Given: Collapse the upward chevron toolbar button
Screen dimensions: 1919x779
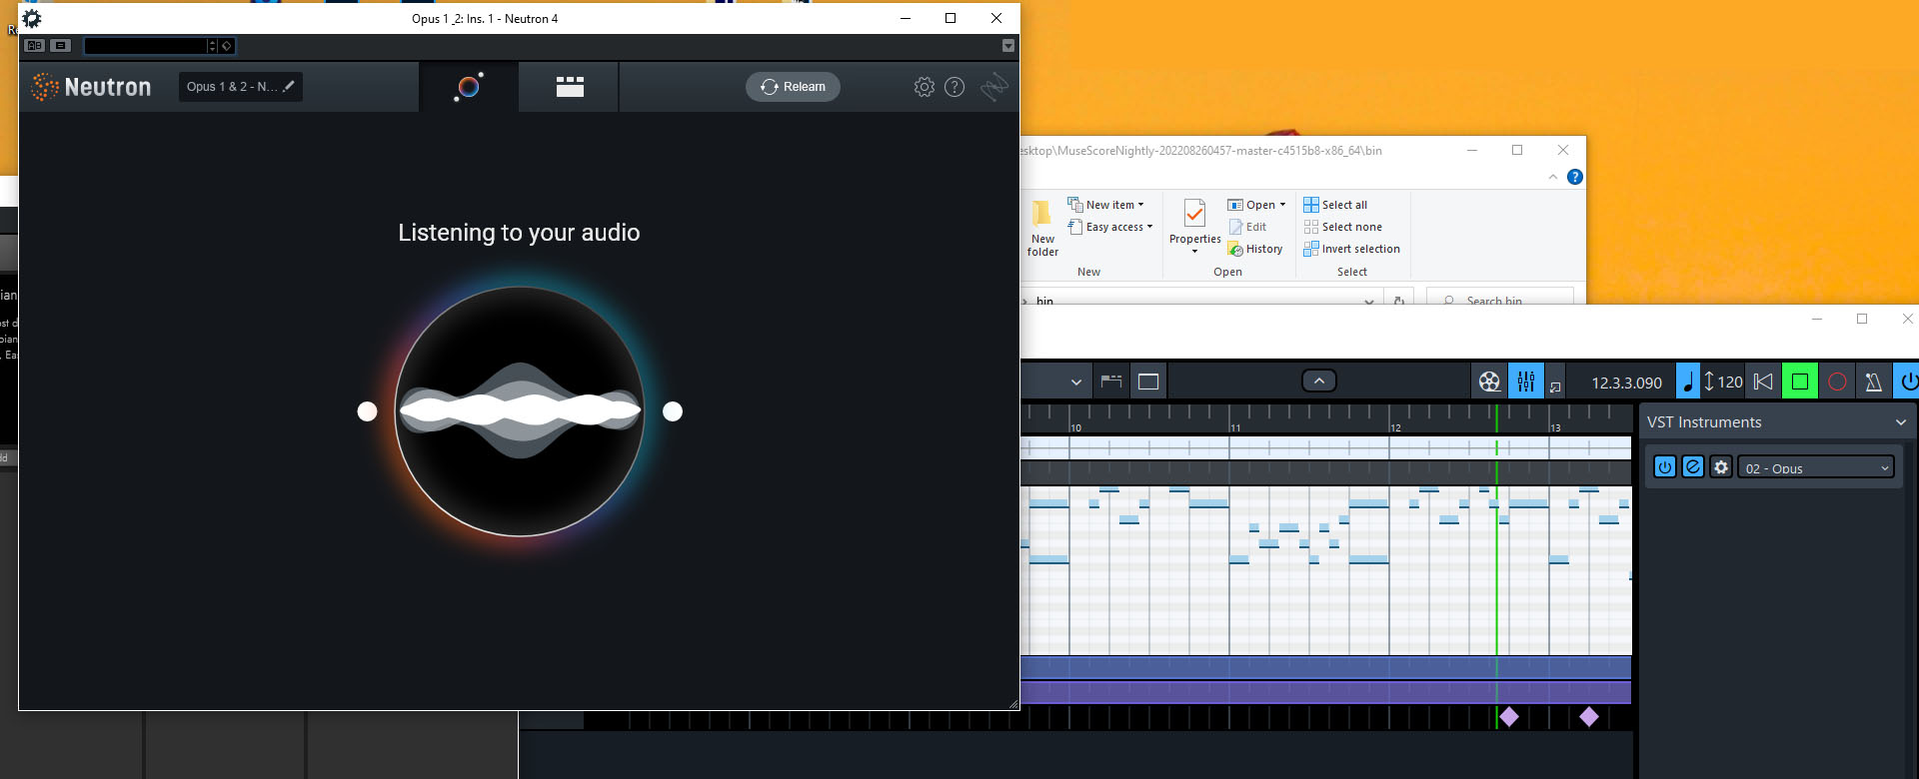Looking at the screenshot, I should 1319,381.
